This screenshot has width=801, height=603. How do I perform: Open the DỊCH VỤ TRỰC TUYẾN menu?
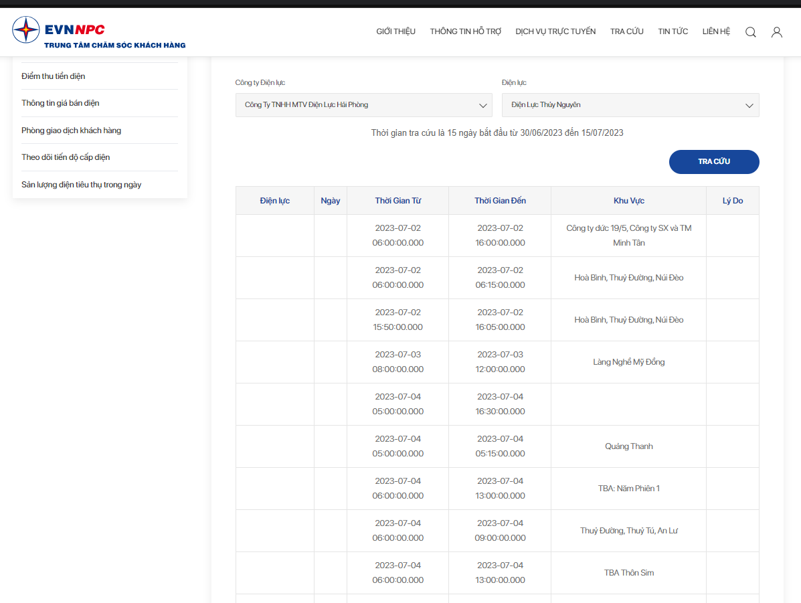[x=555, y=31]
